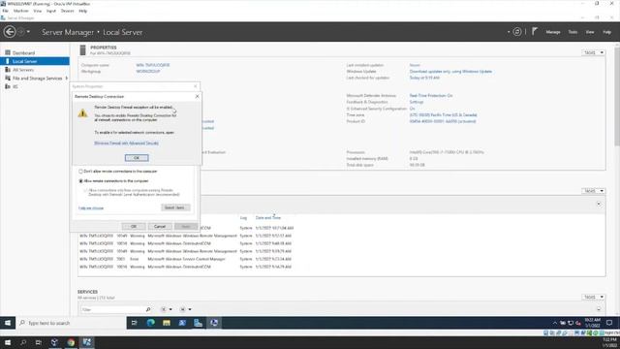Click the File and Storage Services icon
Viewport: 620px width, 349px height.
[x=8, y=79]
